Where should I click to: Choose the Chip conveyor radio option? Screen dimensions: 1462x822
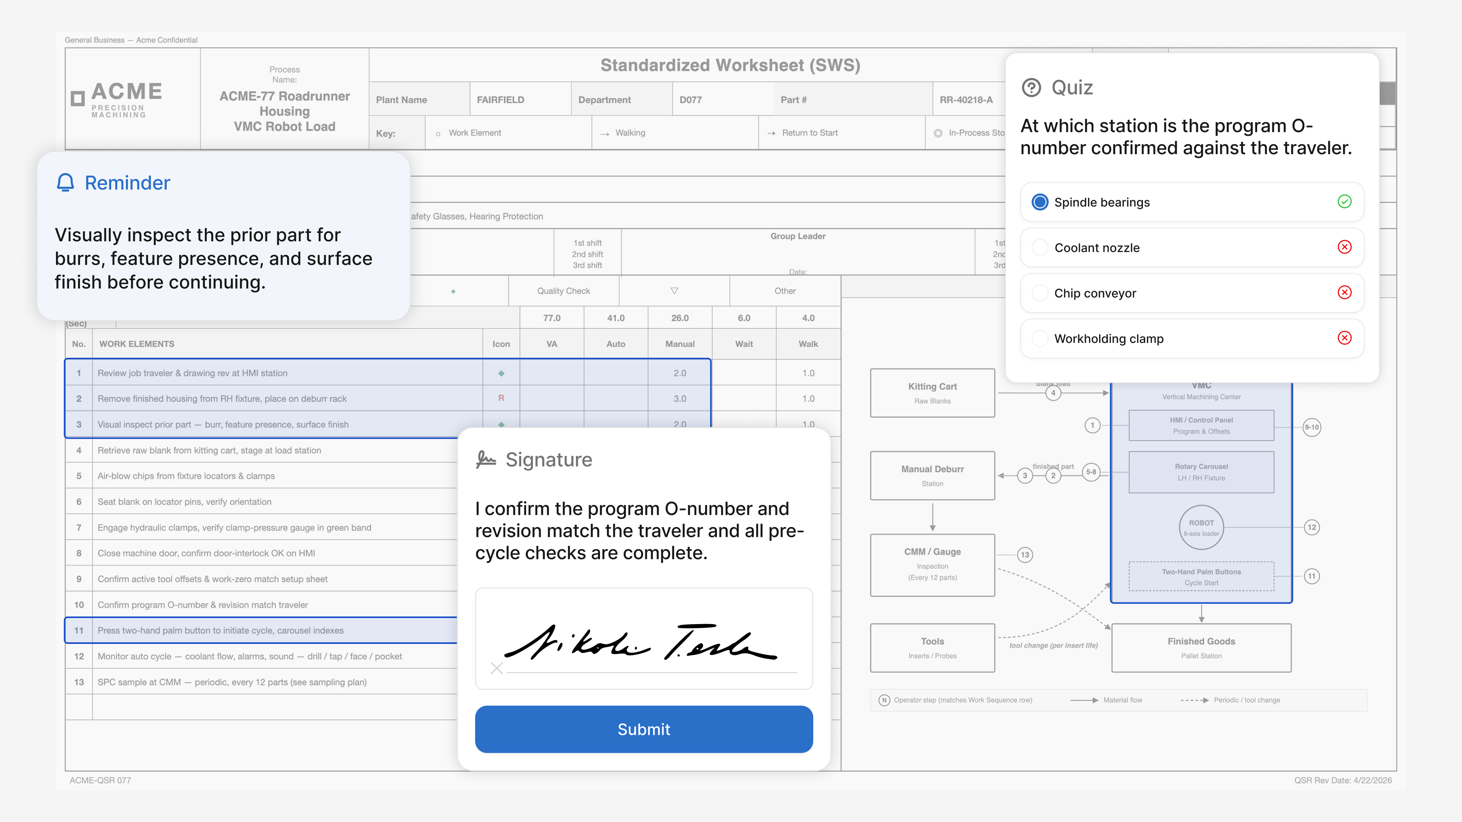pos(1040,293)
